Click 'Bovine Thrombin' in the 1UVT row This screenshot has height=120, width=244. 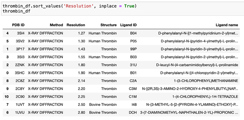point(103,105)
